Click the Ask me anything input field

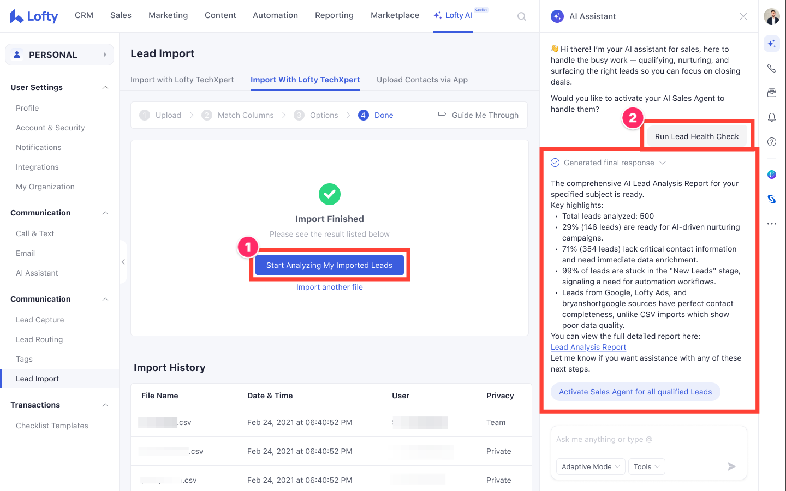(648, 439)
